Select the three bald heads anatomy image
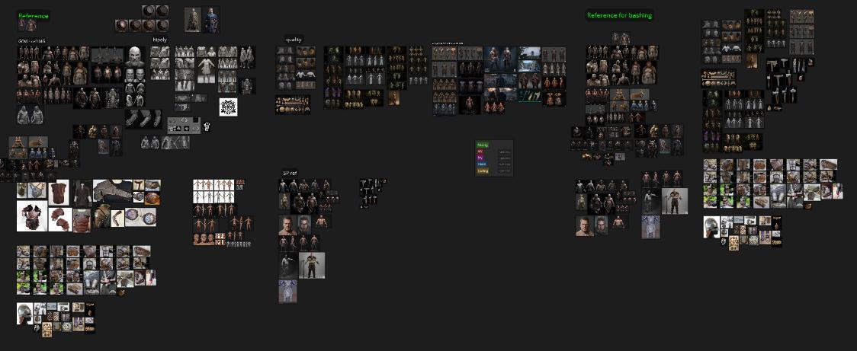The image size is (857, 351). coord(204,238)
